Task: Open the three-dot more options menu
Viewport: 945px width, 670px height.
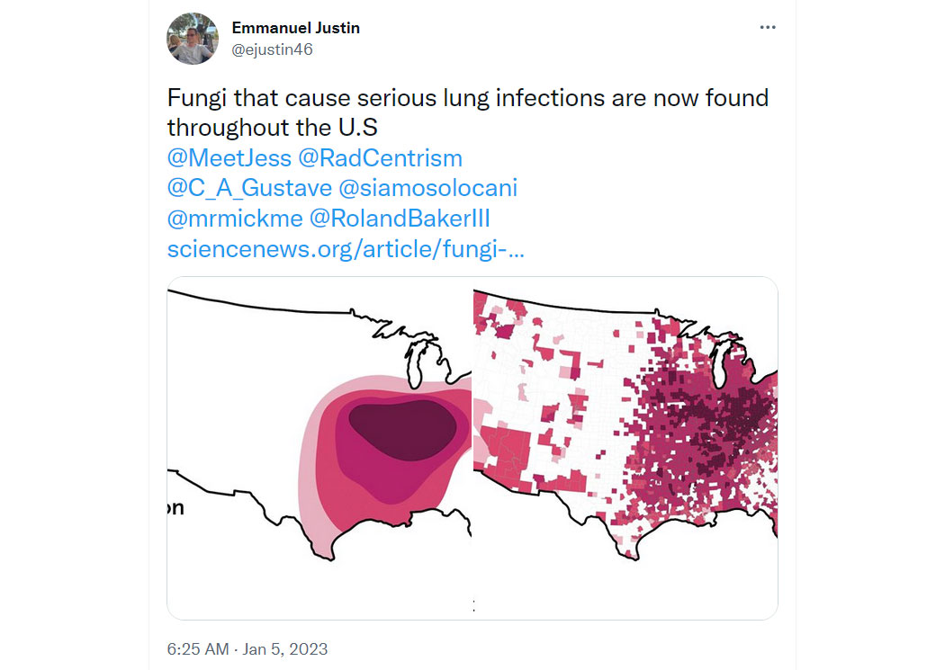Action: click(x=767, y=27)
